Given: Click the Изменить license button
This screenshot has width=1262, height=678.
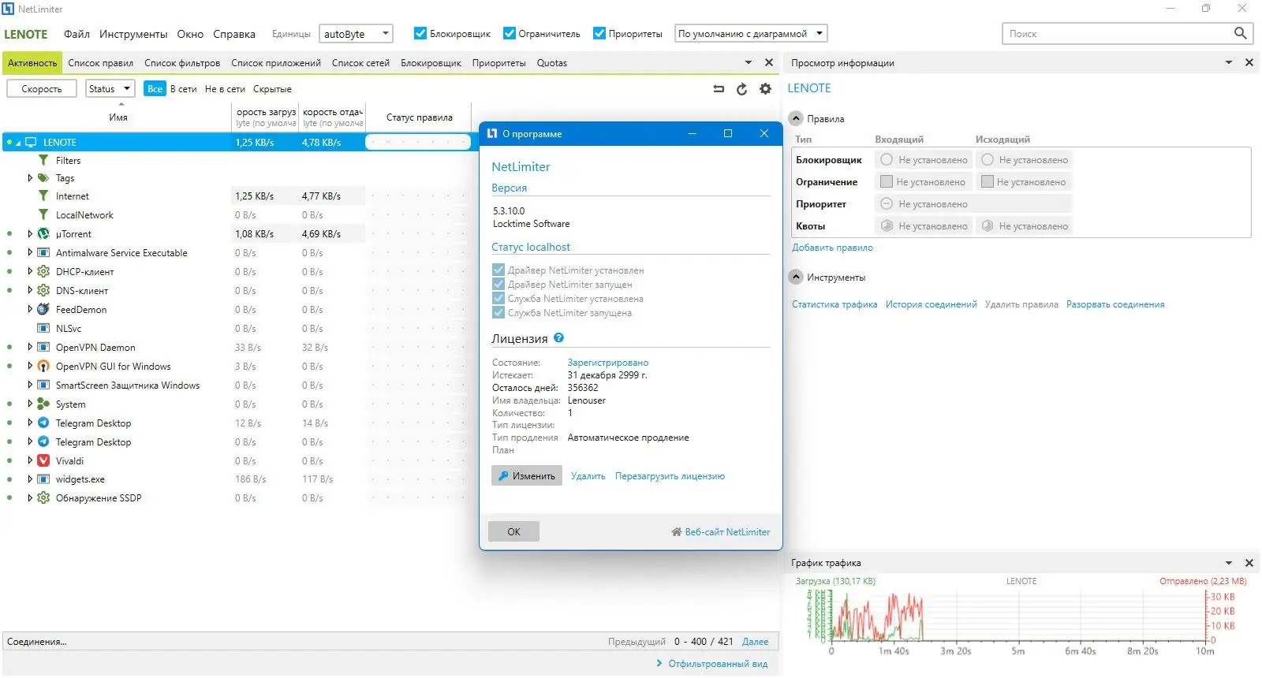Looking at the screenshot, I should pyautogui.click(x=527, y=476).
